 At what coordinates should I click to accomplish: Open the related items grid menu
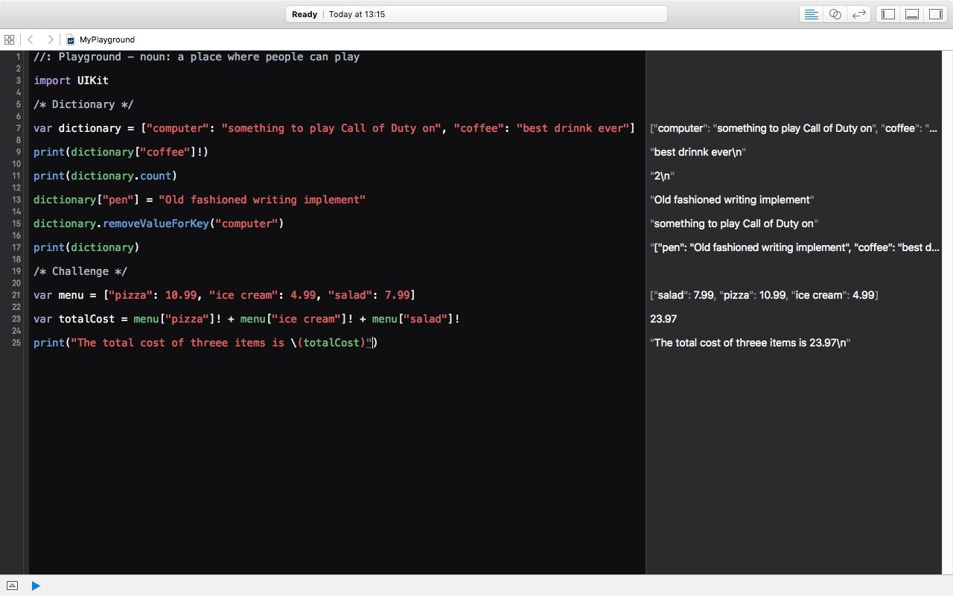point(9,39)
